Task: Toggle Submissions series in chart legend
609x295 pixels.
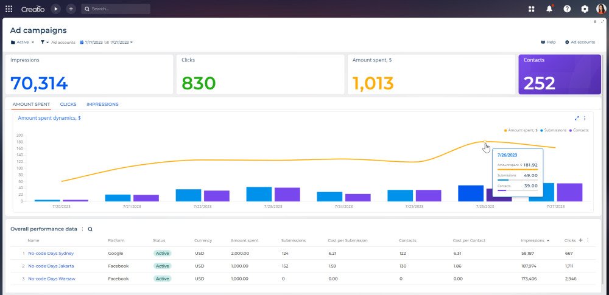Action: pyautogui.click(x=553, y=130)
